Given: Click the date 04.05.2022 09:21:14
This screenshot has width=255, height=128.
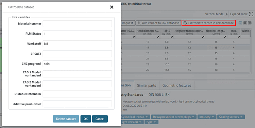Looking at the screenshot, I should click(135, 106).
